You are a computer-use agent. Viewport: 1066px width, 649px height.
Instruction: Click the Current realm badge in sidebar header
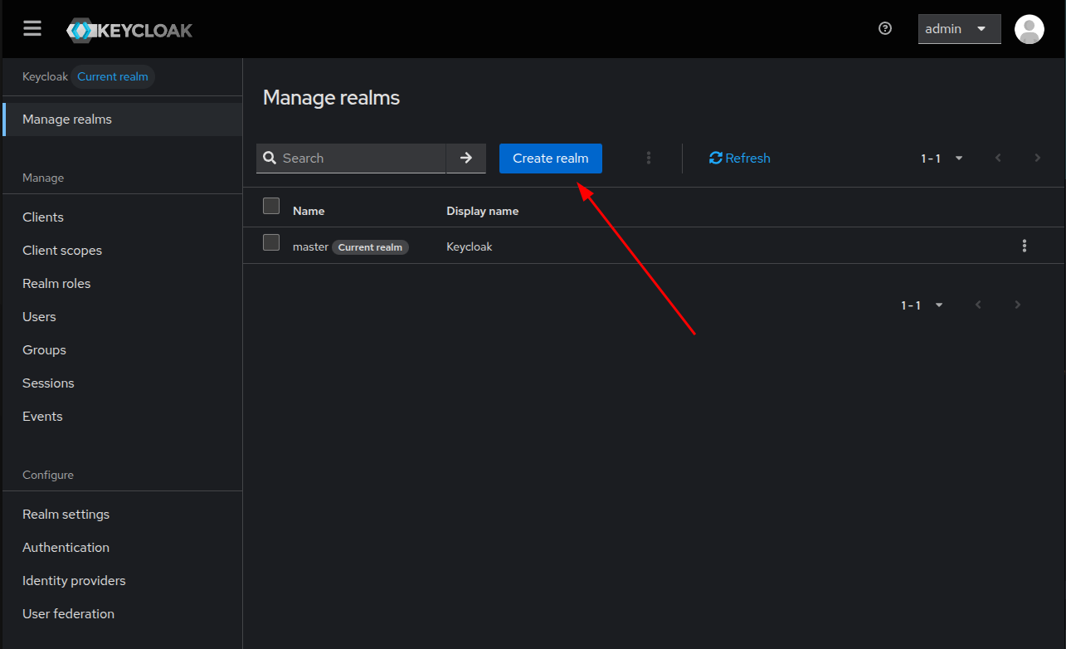click(x=113, y=77)
